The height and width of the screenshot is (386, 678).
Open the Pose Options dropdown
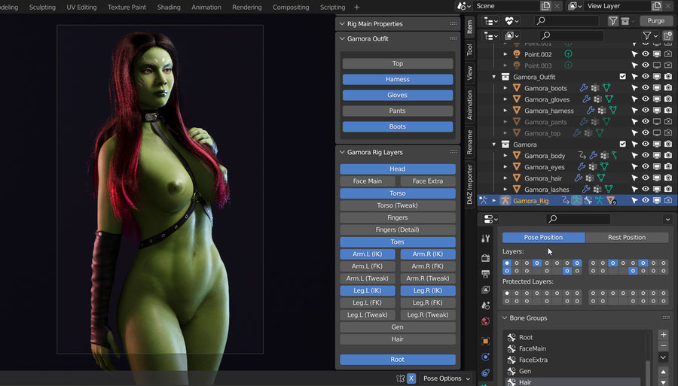pyautogui.click(x=446, y=378)
